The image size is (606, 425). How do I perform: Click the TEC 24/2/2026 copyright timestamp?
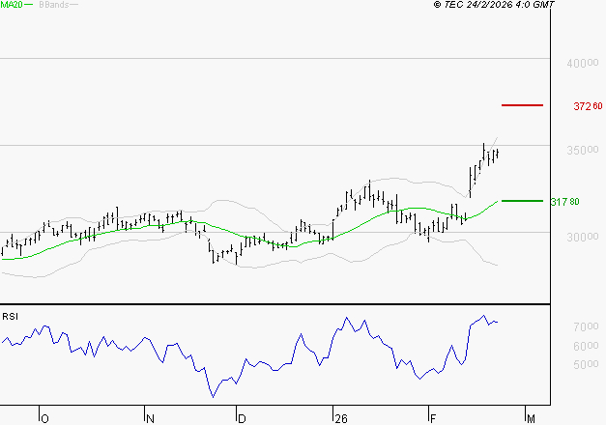(494, 5)
